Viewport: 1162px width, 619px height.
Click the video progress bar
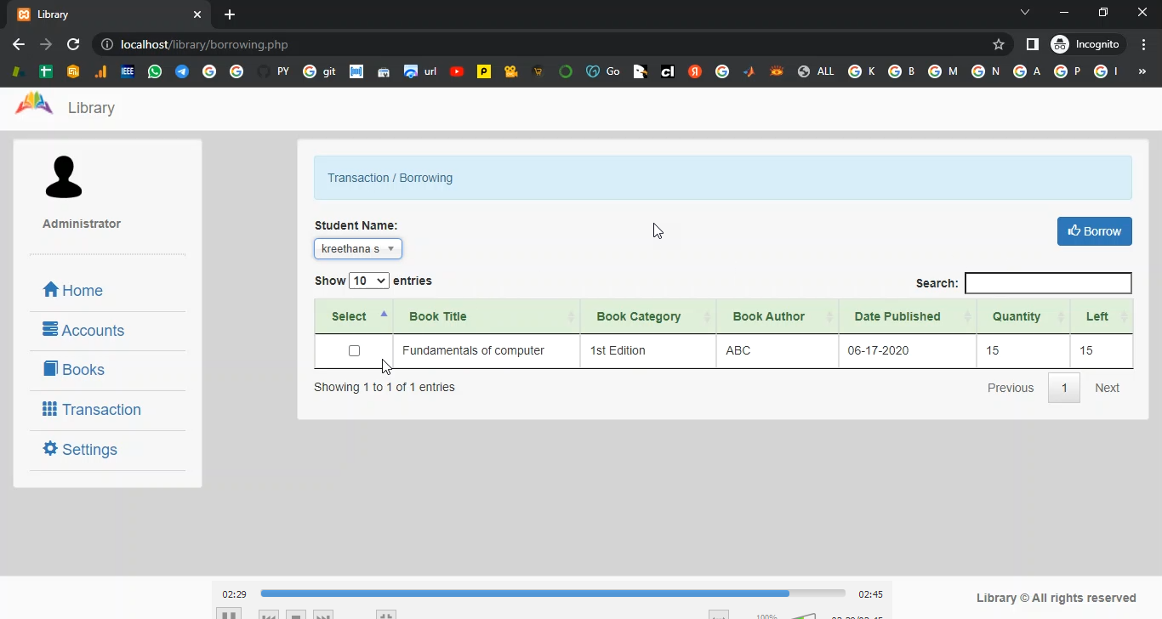pos(552,593)
